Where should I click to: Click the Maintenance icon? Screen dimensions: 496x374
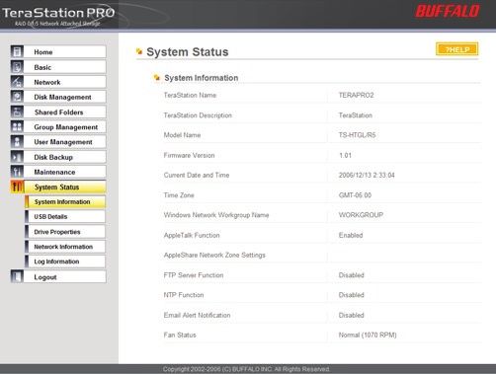coord(17,172)
